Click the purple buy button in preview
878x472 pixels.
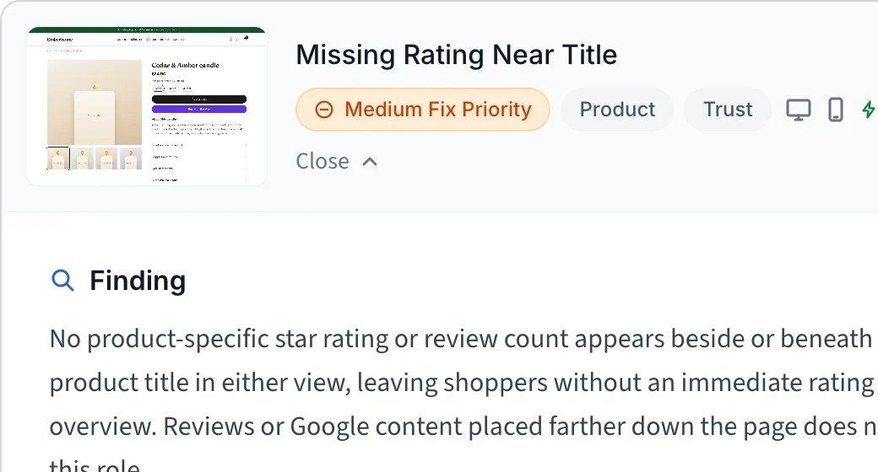(x=198, y=109)
